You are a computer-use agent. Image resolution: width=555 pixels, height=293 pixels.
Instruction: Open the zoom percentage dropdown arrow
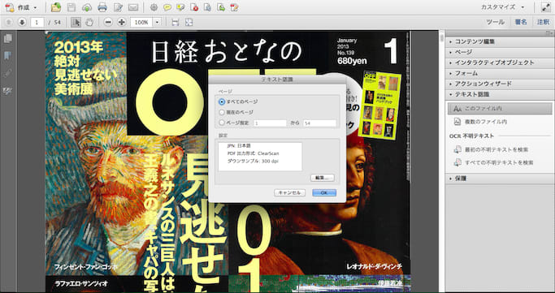click(x=157, y=22)
